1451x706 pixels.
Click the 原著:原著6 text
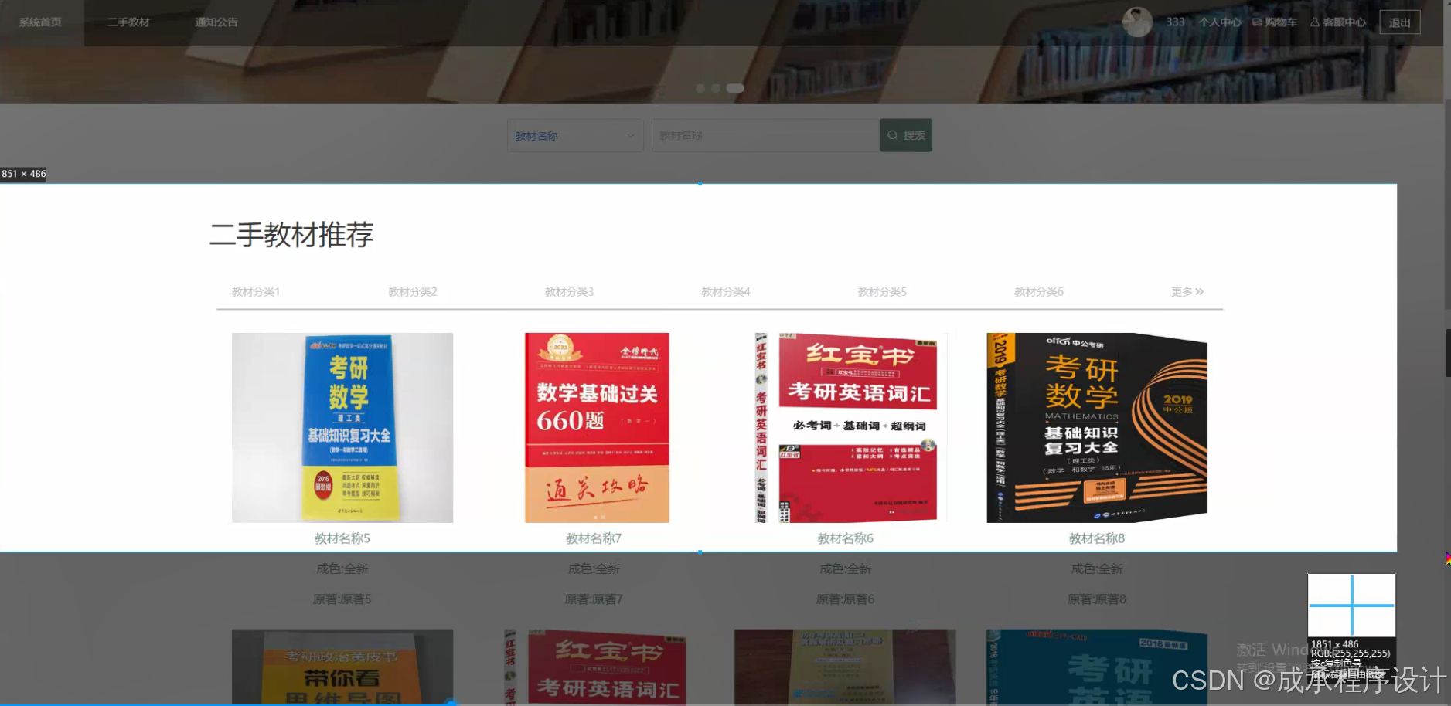pos(846,599)
